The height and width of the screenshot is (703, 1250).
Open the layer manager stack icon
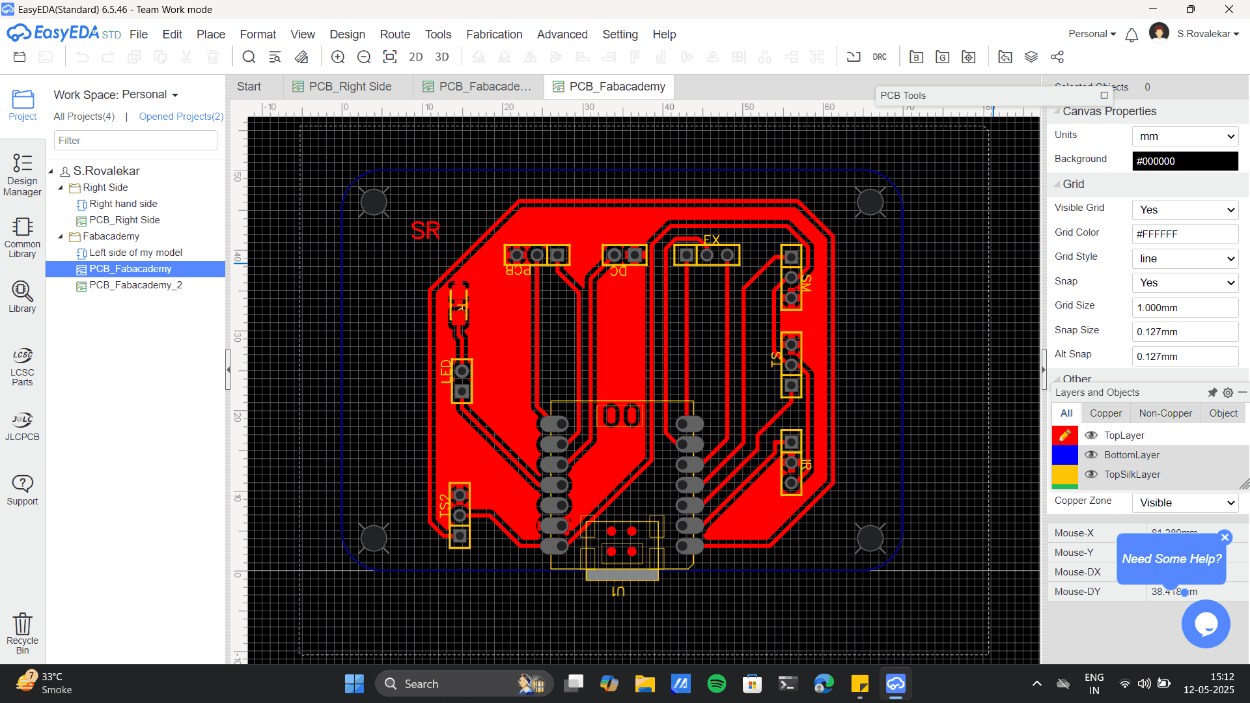pyautogui.click(x=1031, y=57)
